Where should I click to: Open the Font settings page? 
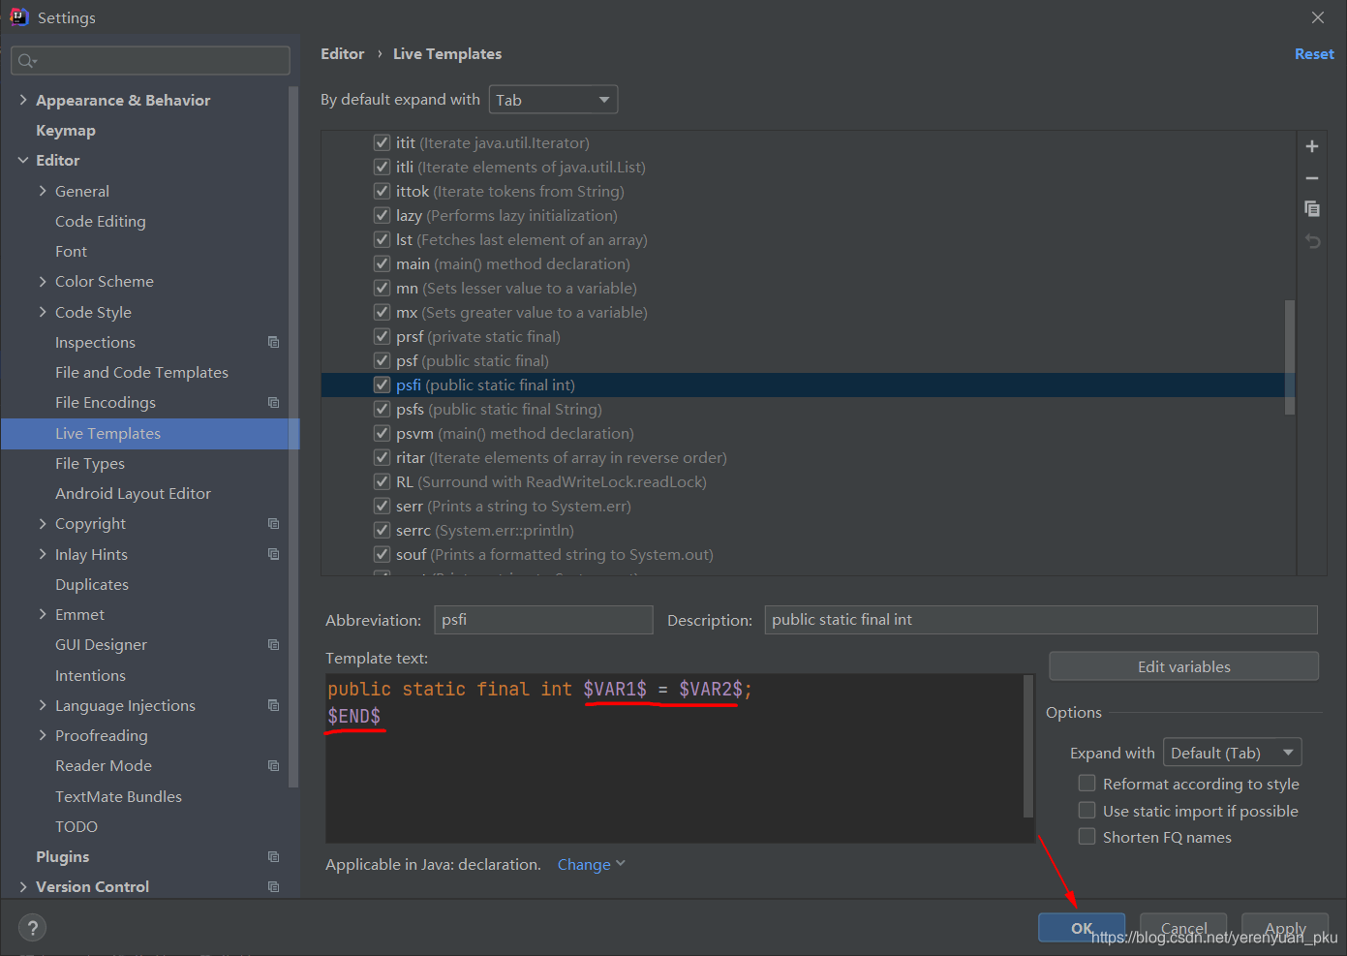(x=71, y=251)
